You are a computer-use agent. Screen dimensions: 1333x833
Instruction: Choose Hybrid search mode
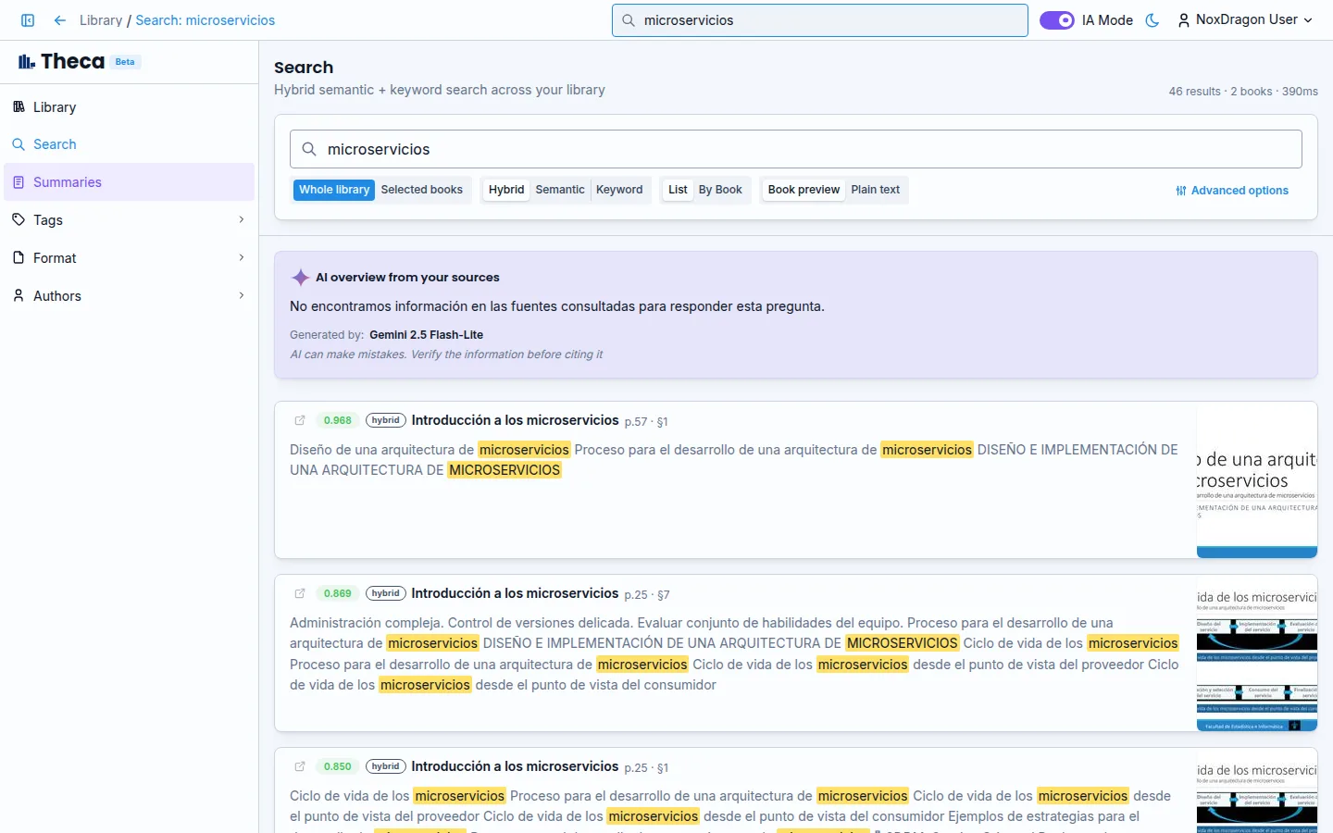506,190
